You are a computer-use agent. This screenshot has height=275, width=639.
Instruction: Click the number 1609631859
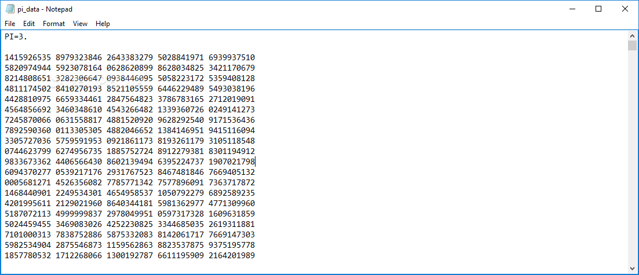point(232,214)
